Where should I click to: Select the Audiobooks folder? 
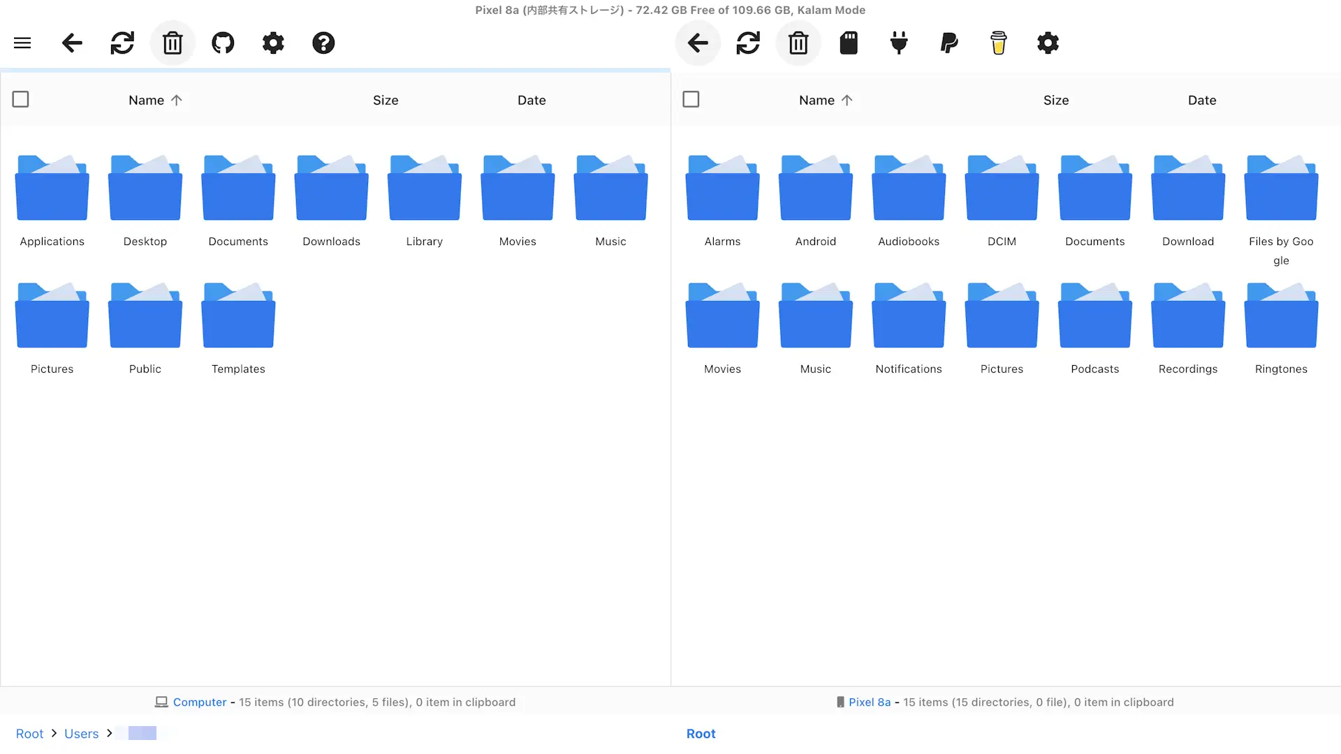coord(909,201)
